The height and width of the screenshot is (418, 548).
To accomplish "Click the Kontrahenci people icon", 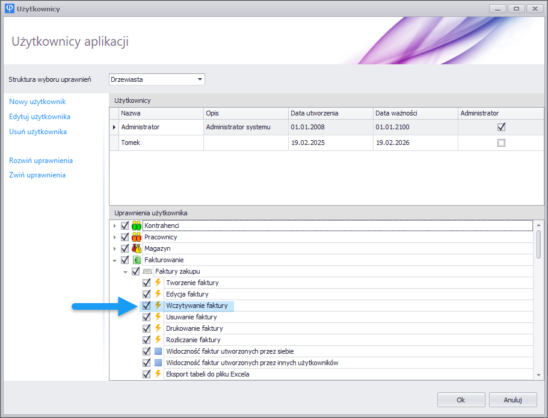I will [137, 226].
